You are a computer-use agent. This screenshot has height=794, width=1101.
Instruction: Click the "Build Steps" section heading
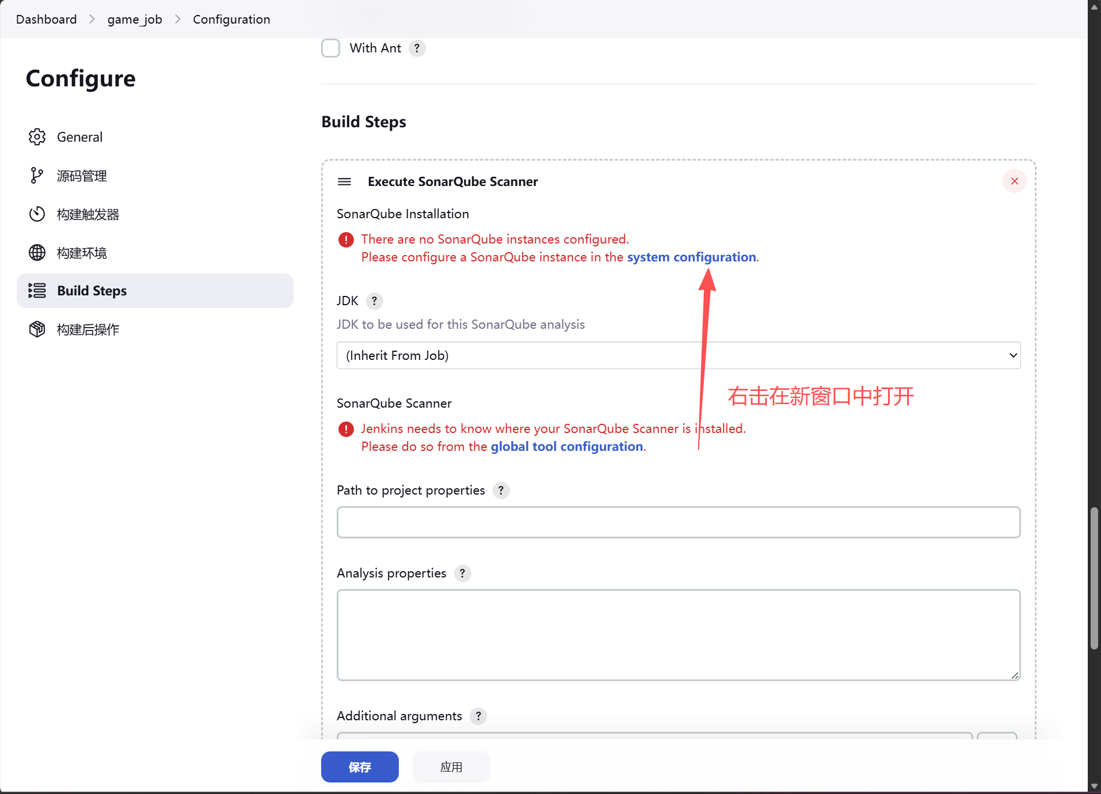(364, 122)
